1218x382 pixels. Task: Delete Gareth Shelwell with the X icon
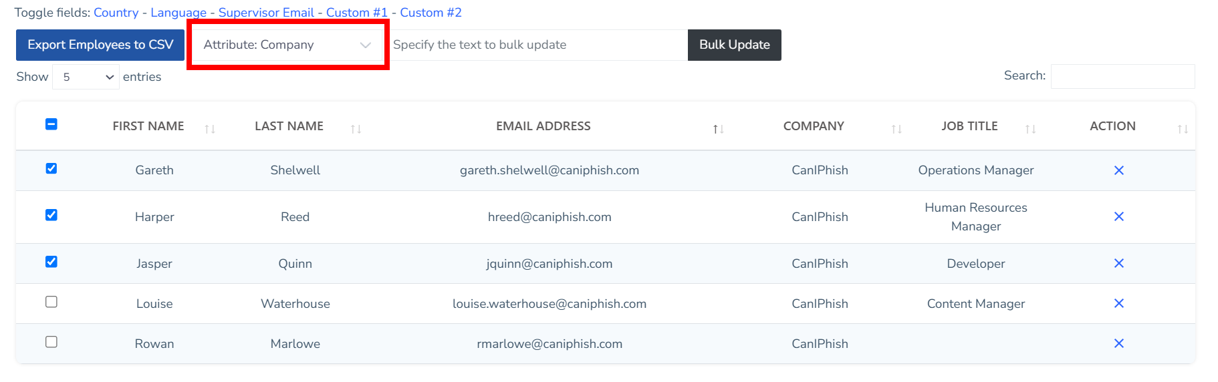pyautogui.click(x=1118, y=170)
